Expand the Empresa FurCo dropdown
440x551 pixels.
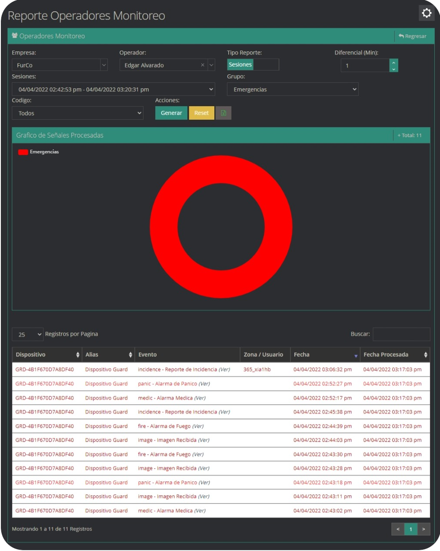click(x=104, y=65)
